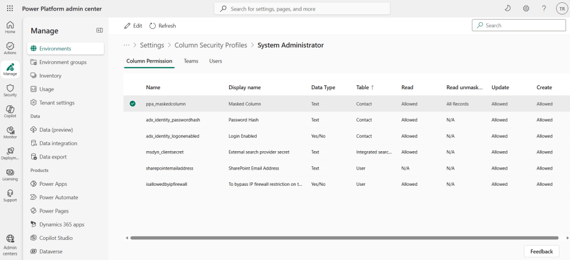Open Copilot from the left rail
This screenshot has height=260, width=570.
(x=10, y=112)
